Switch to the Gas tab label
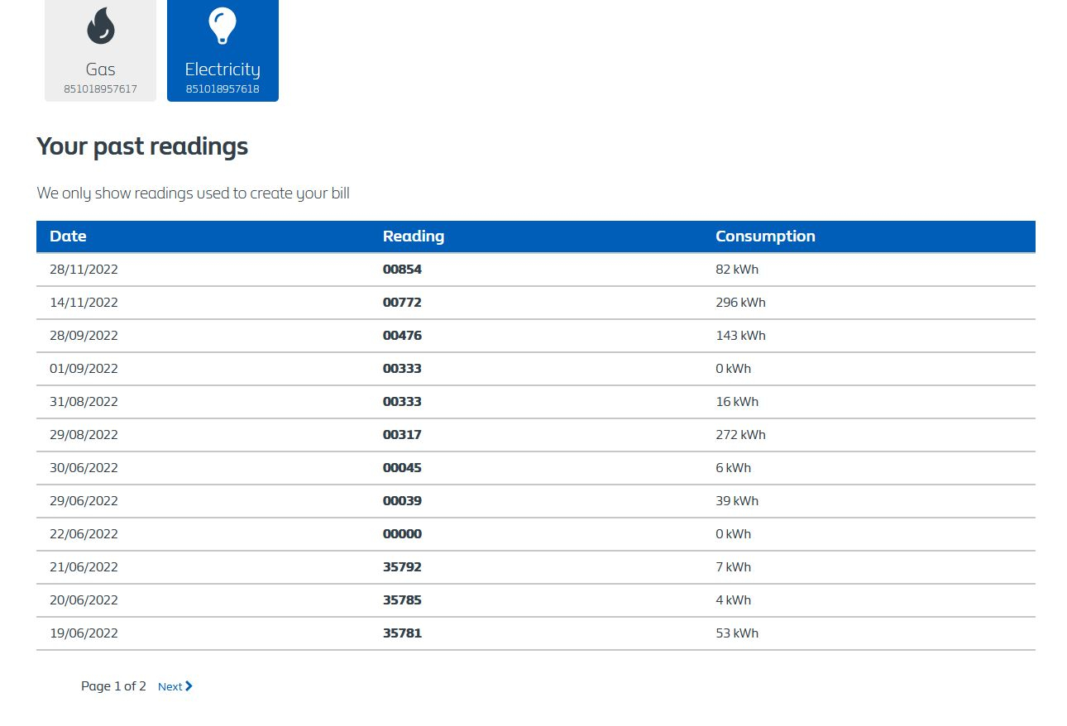Image resolution: width=1067 pixels, height=726 pixels. click(100, 69)
